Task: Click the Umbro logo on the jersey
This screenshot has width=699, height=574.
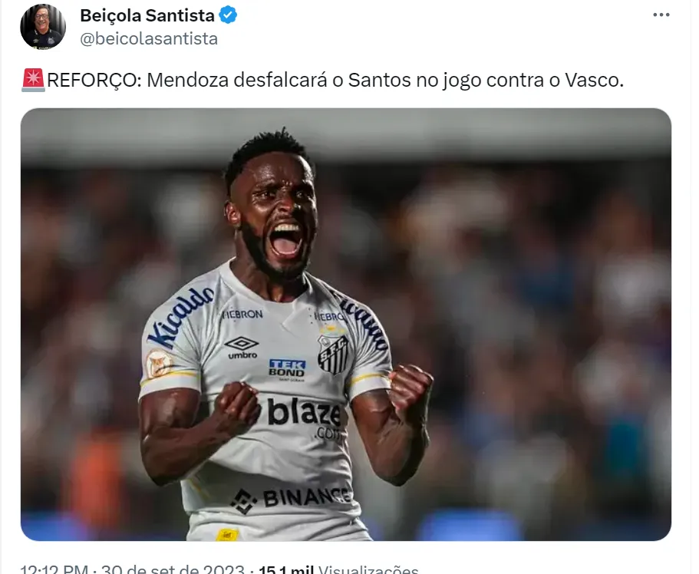Action: point(242,348)
